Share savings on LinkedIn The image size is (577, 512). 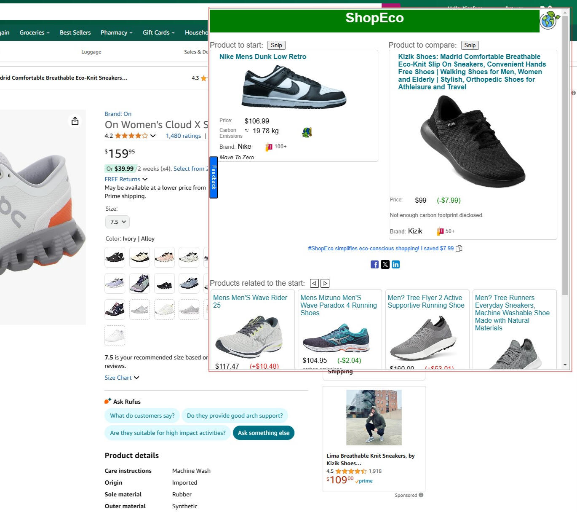tap(395, 264)
